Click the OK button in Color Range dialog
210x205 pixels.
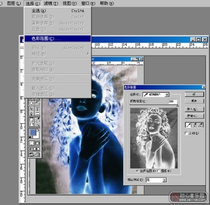pyautogui.click(x=194, y=94)
